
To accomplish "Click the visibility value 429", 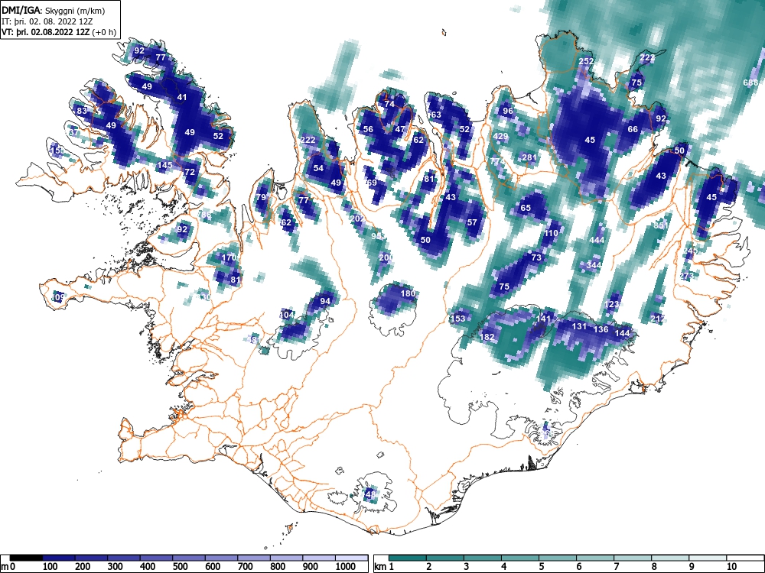I will click(500, 137).
